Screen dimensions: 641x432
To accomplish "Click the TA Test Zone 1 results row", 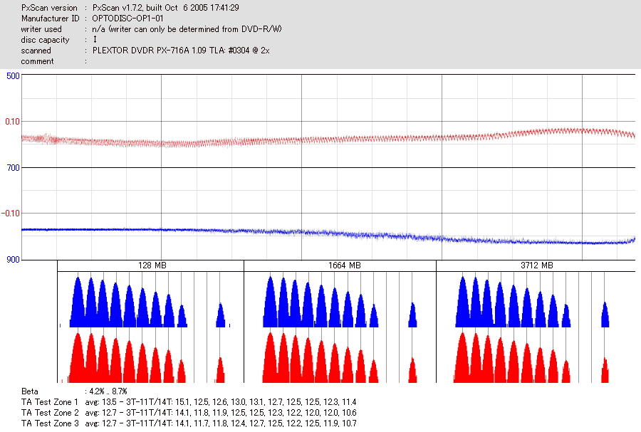I will coord(189,402).
